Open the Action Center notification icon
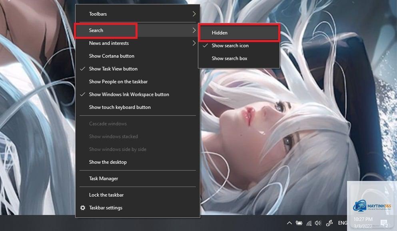397x231 pixels. (384, 223)
